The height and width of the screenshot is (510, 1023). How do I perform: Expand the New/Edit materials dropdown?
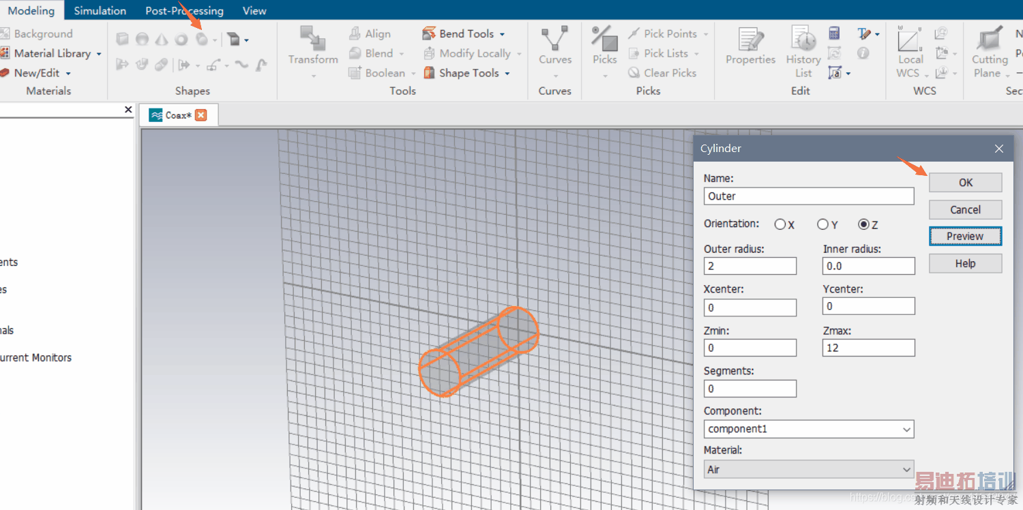coord(68,74)
